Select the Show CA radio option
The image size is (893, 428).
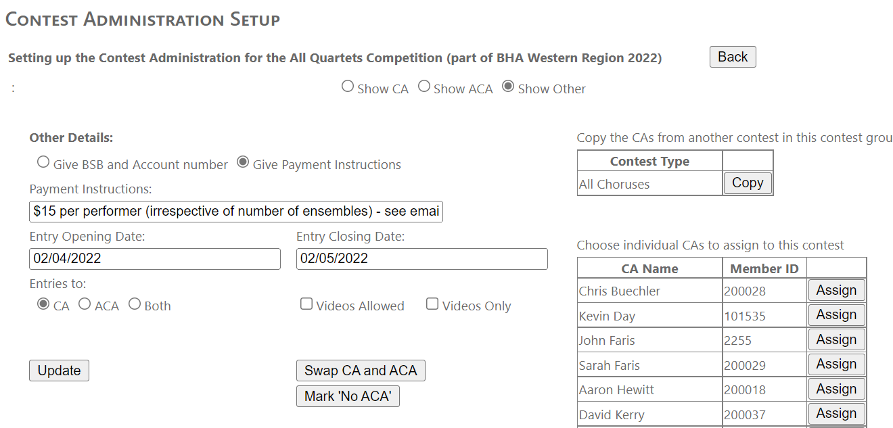pyautogui.click(x=348, y=87)
